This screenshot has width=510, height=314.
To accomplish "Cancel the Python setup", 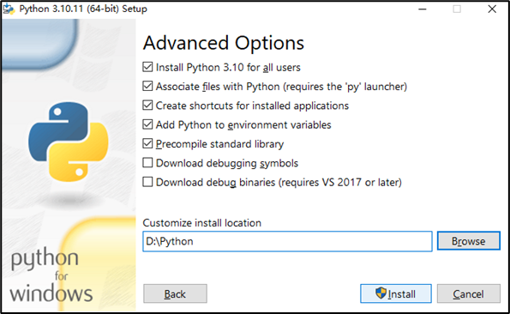I will 468,293.
